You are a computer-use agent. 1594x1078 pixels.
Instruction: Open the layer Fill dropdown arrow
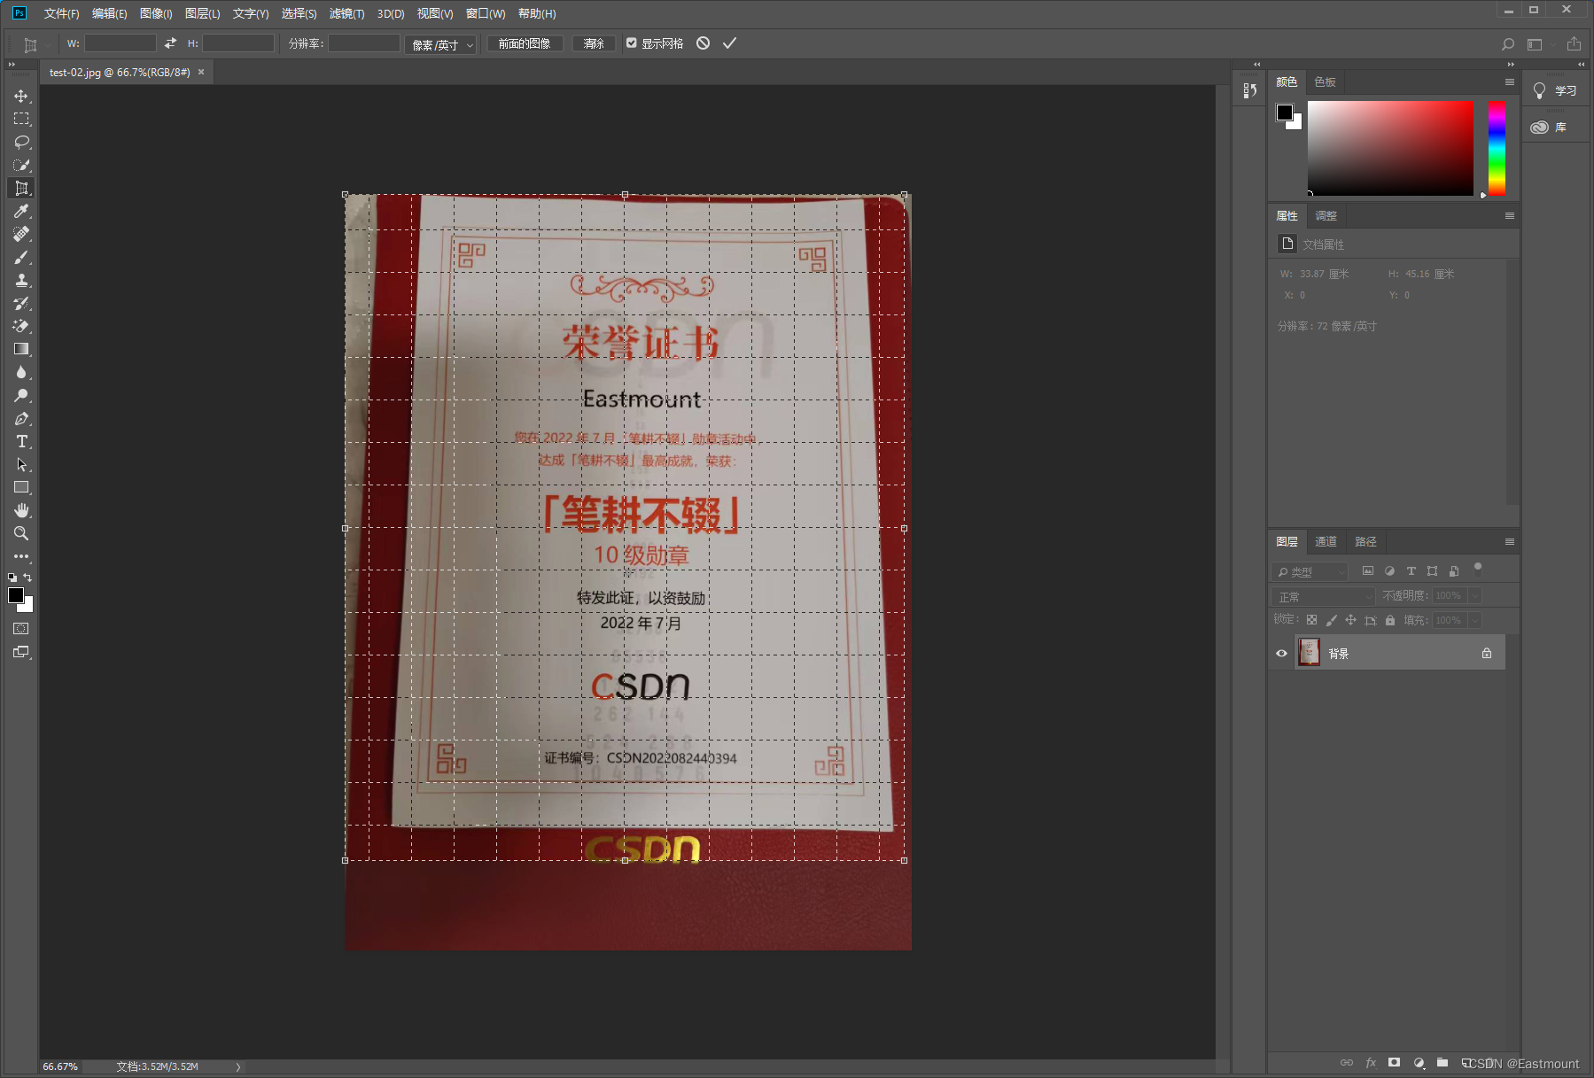tap(1475, 620)
